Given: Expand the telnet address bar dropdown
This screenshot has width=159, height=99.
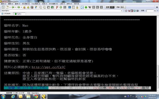Looking at the screenshot, I should click(121, 11).
